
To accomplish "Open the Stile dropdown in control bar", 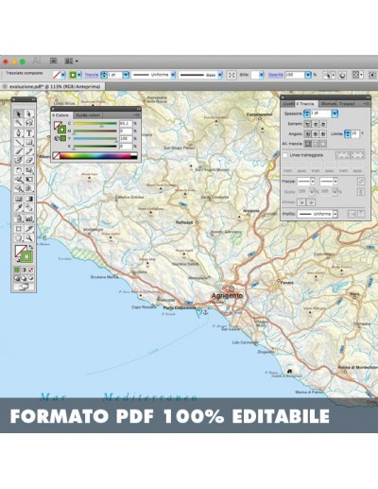I will pos(262,75).
